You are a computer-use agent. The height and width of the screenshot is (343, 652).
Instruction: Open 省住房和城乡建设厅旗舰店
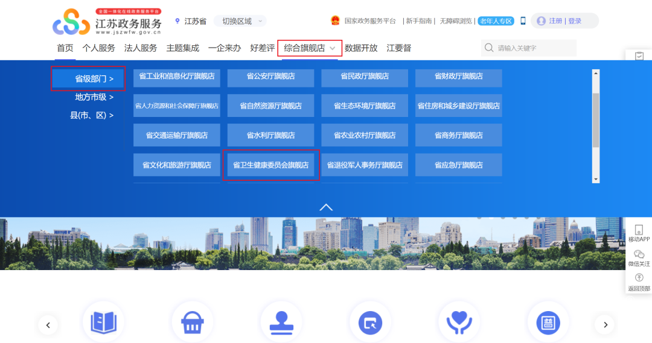click(x=459, y=105)
